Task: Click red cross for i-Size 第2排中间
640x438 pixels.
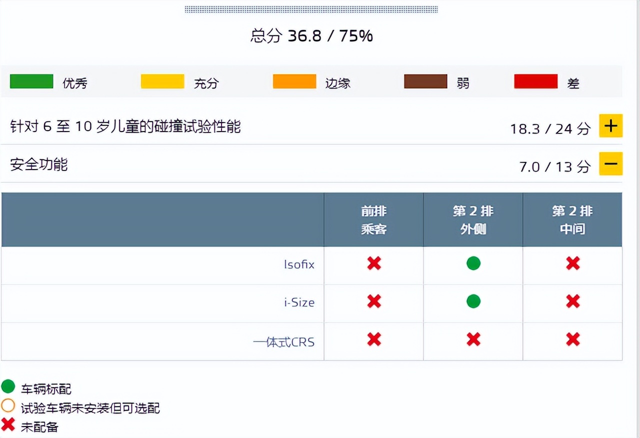Action: 572,301
